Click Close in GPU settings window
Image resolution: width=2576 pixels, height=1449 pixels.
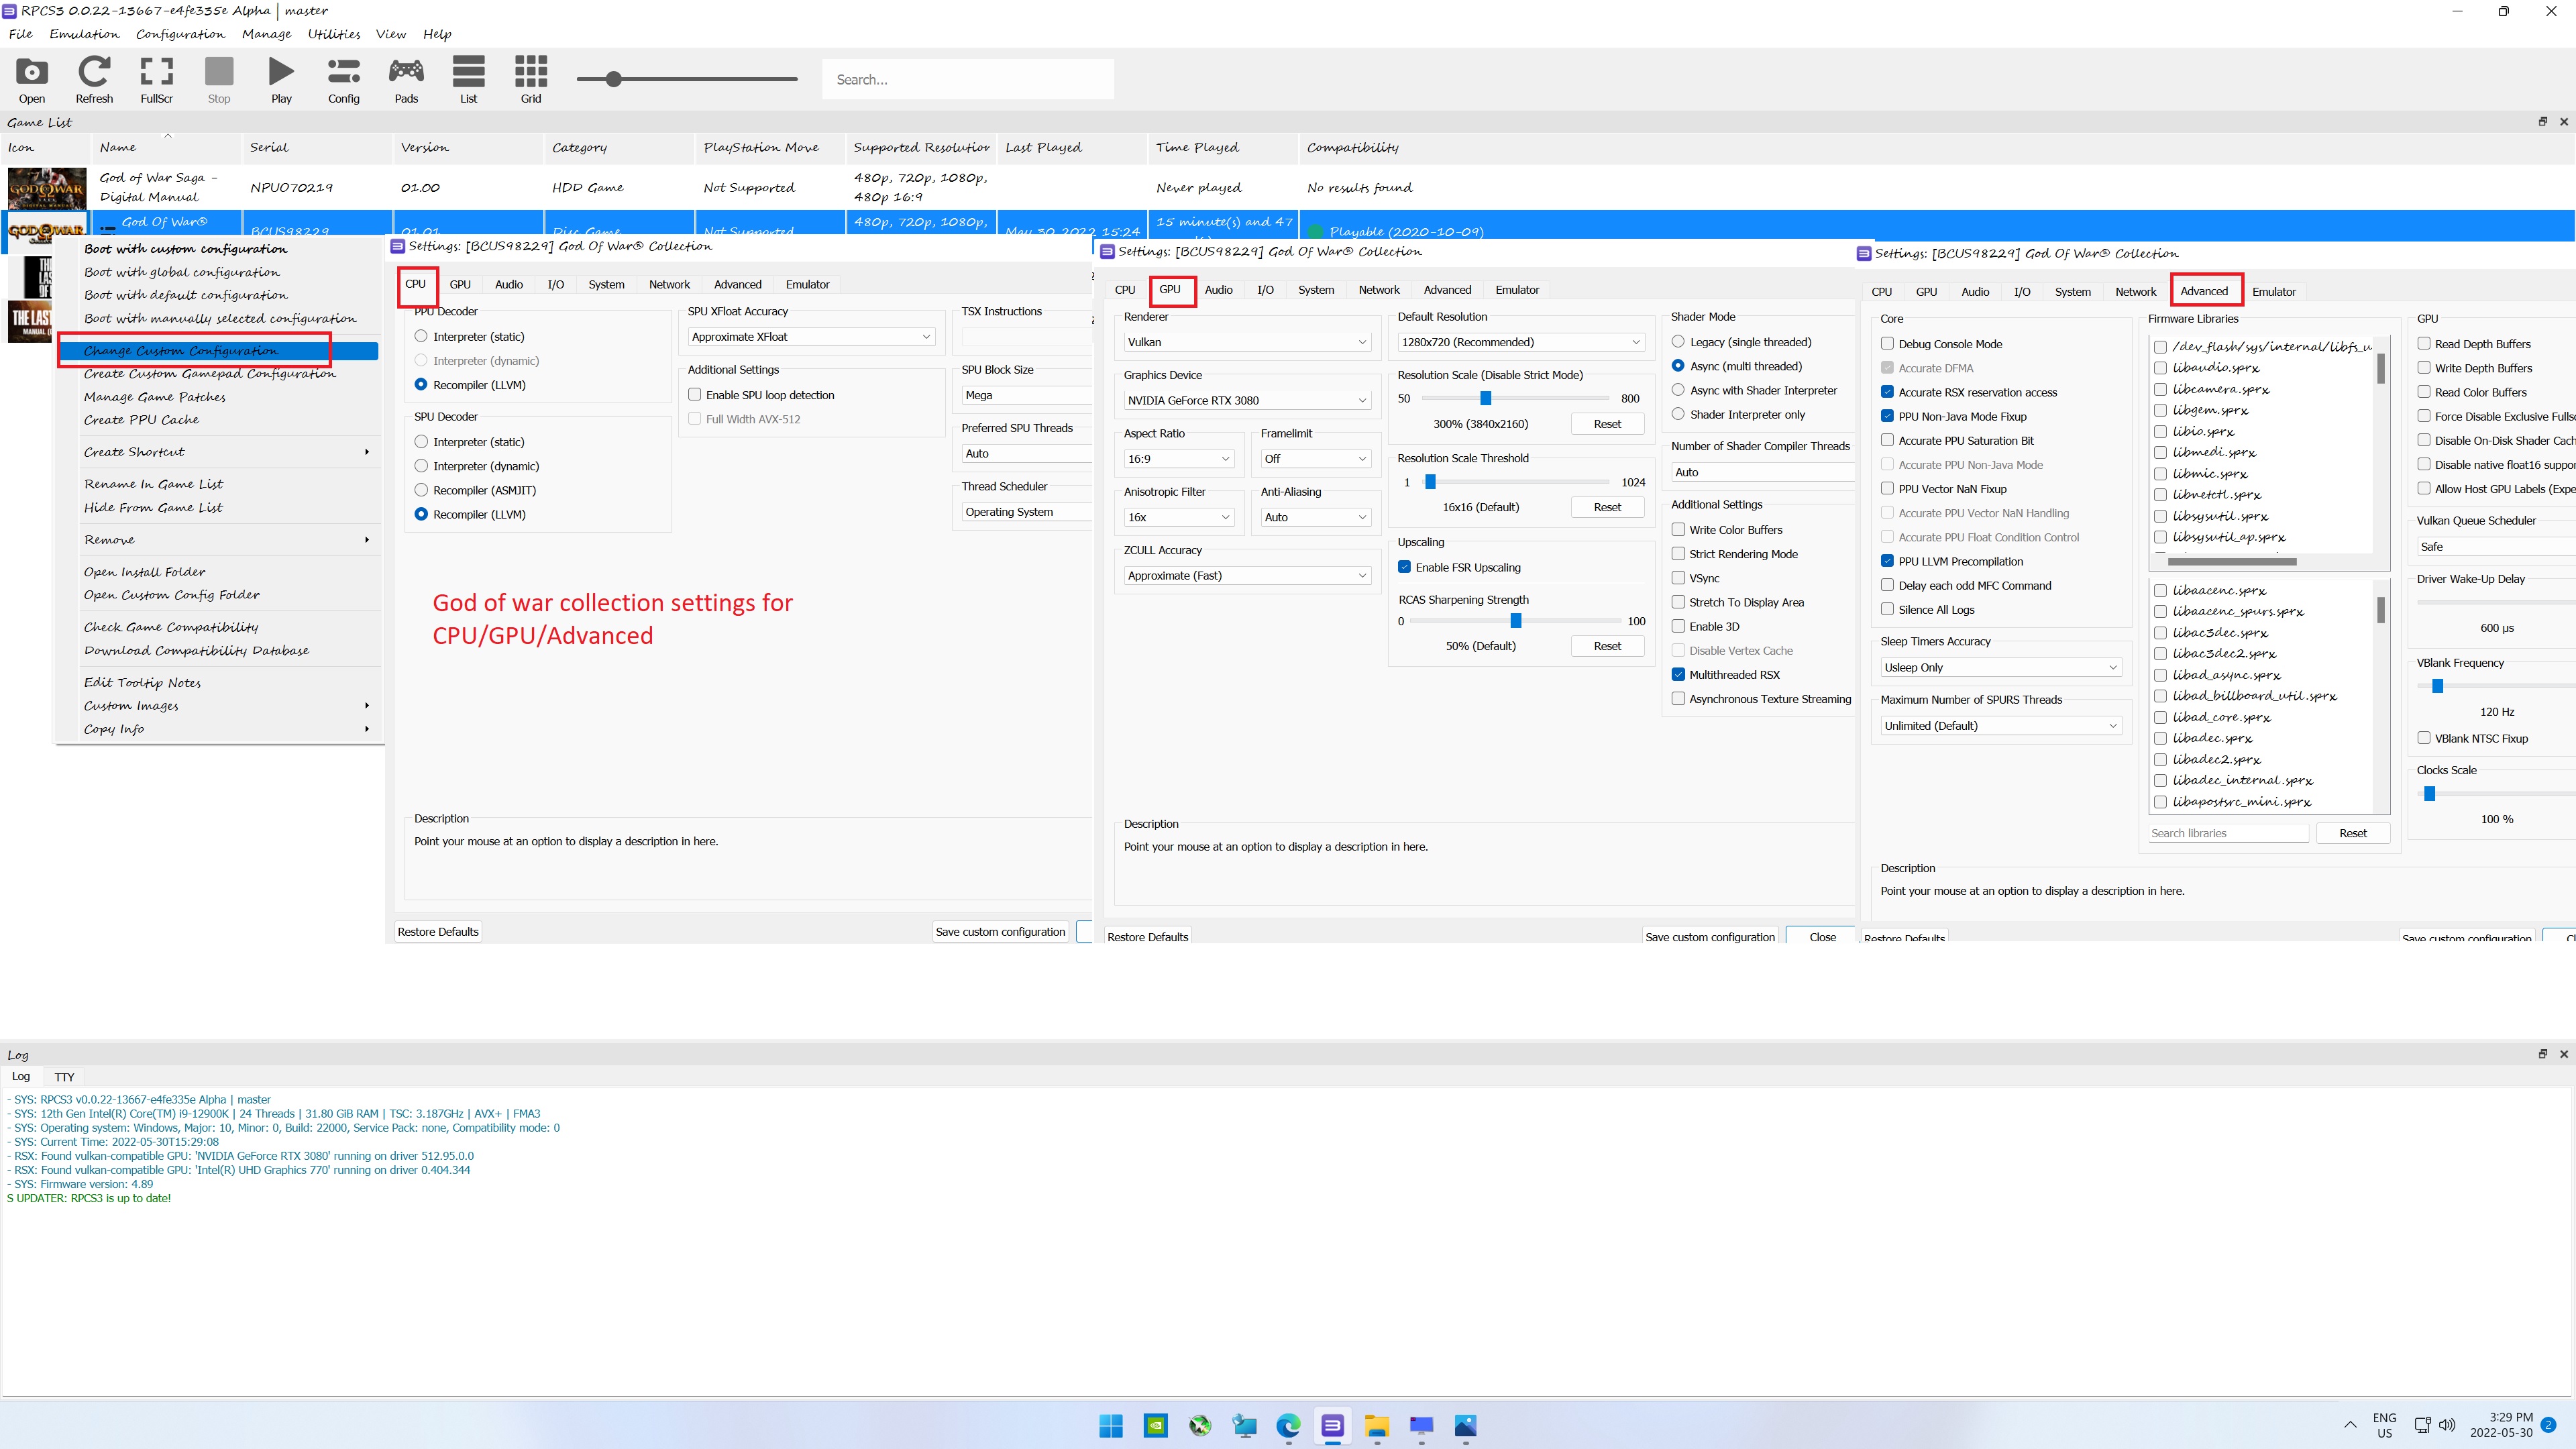[x=1822, y=937]
